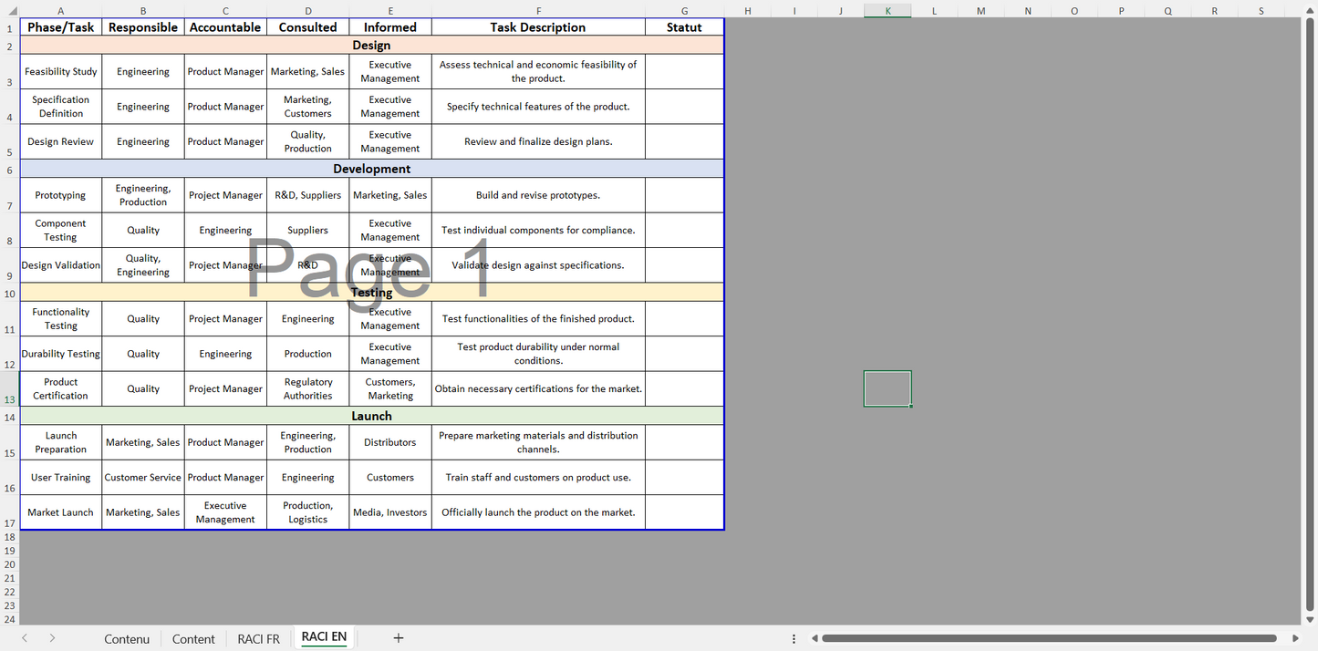The width and height of the screenshot is (1318, 651).
Task: Switch to the RACI FR sheet tab
Action: coord(258,638)
